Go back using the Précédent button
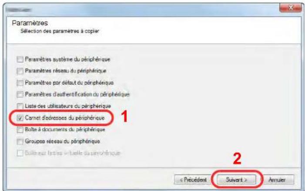Viewport: 305px width, 191px height. coord(193,180)
